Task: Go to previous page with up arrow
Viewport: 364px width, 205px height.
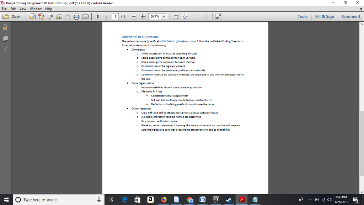Action: (97, 16)
